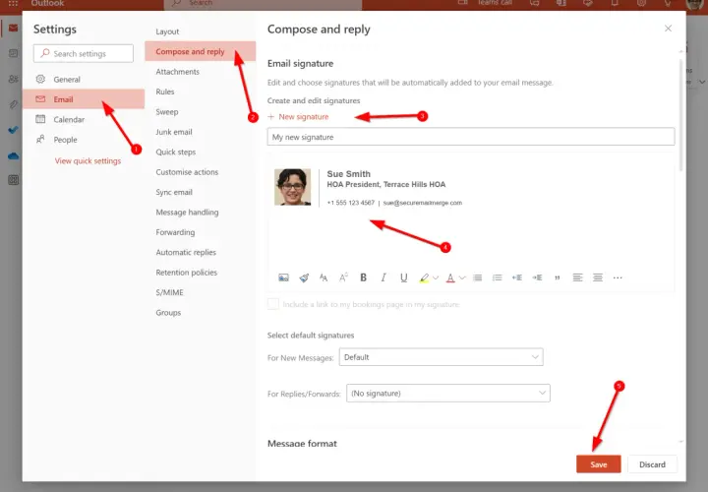Open Customise actions page

click(200, 171)
